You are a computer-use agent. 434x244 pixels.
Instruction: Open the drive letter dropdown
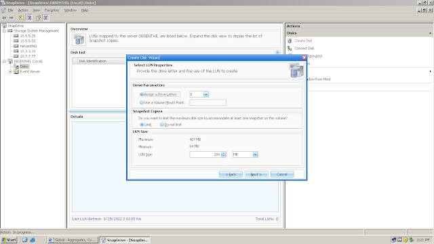[206, 95]
